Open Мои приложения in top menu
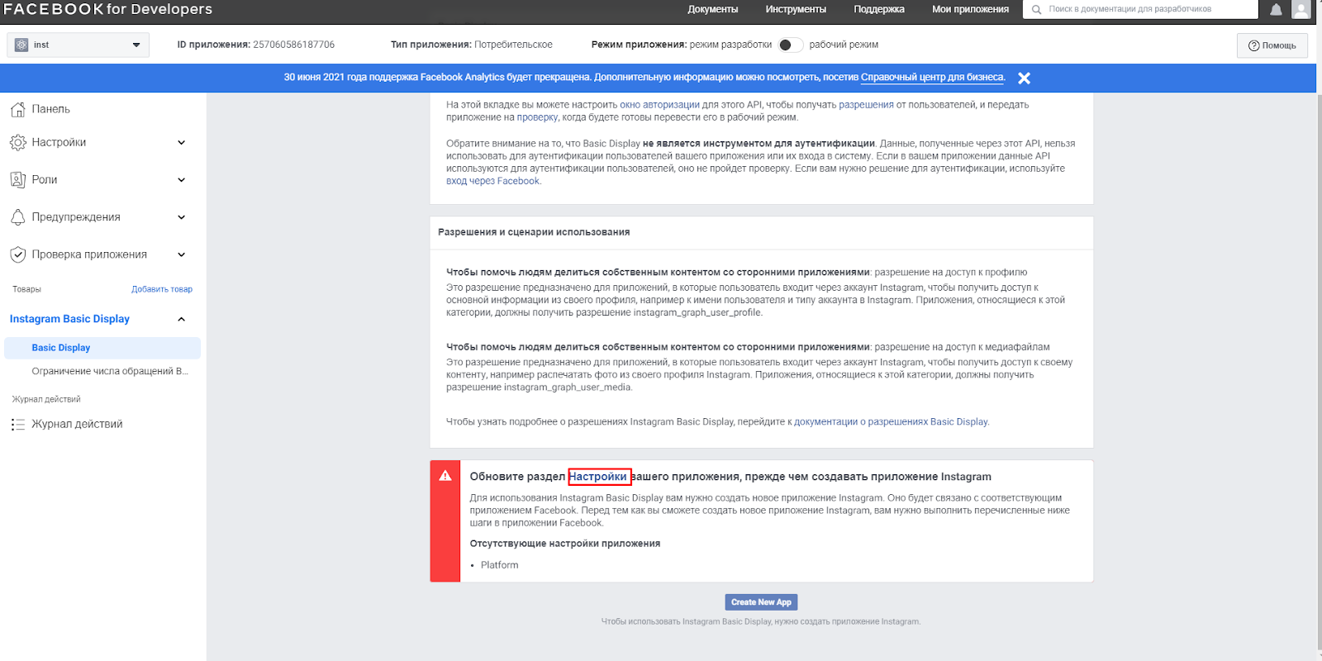The width and height of the screenshot is (1322, 661). [970, 9]
